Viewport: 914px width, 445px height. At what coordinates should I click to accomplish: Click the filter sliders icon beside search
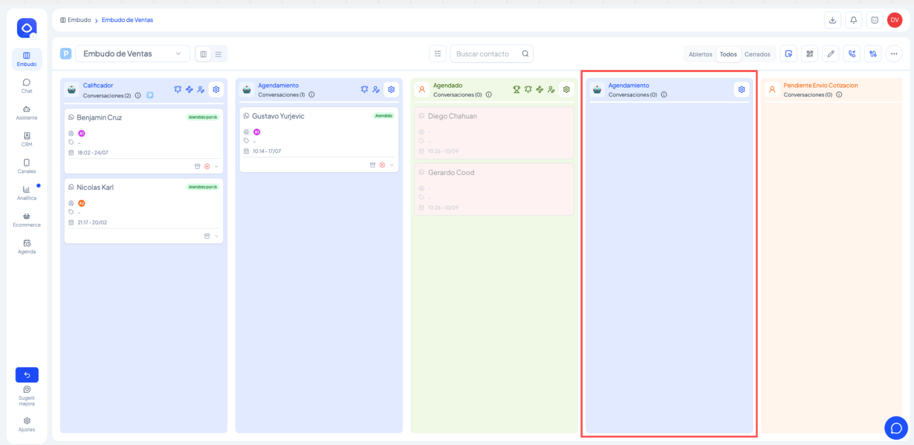click(438, 54)
